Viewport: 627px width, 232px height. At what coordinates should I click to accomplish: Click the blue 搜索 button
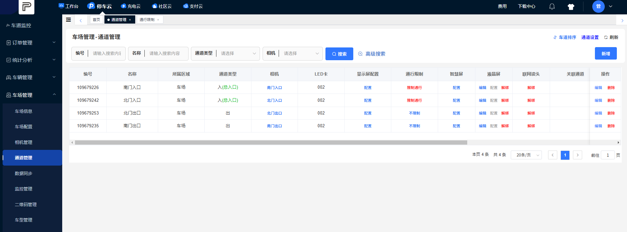tap(339, 54)
